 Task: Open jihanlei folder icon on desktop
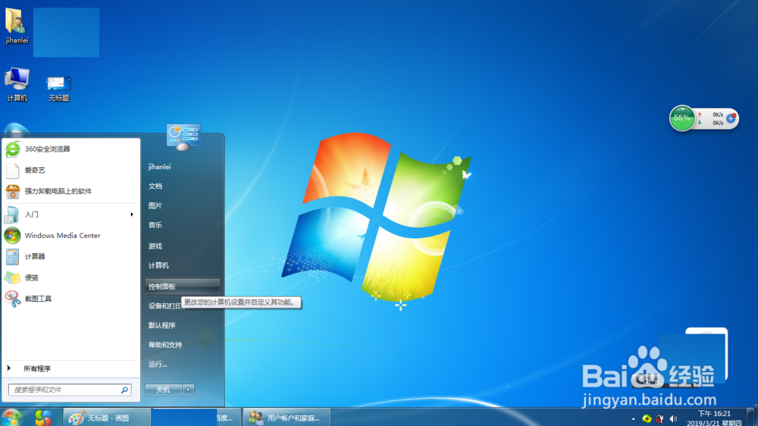[17, 26]
